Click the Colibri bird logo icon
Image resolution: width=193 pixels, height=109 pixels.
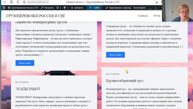click(90, 8)
